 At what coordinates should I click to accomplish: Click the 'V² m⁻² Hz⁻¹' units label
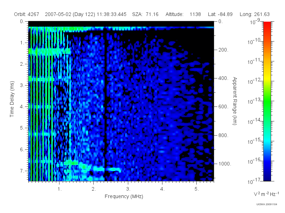click(266, 194)
